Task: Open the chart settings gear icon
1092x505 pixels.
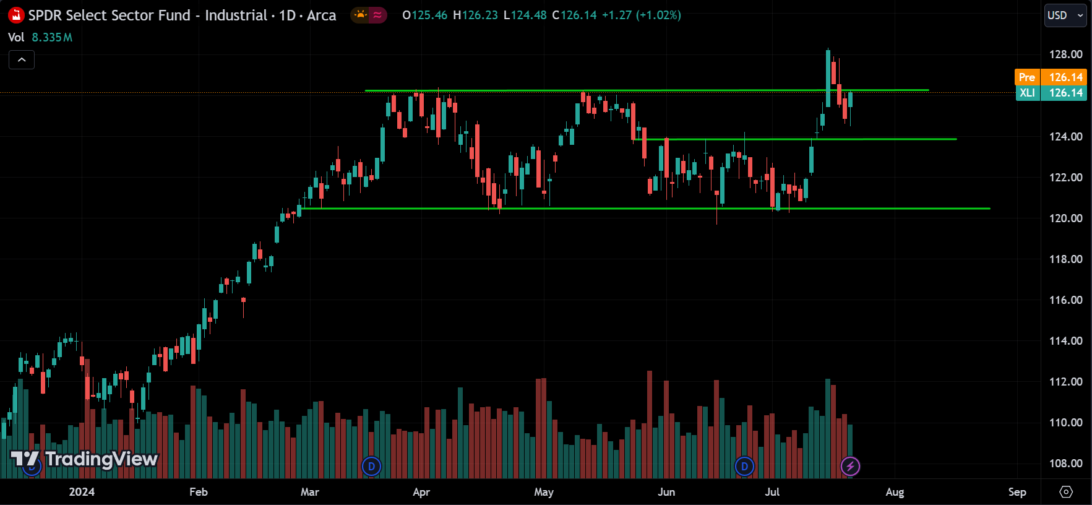Action: click(1066, 491)
